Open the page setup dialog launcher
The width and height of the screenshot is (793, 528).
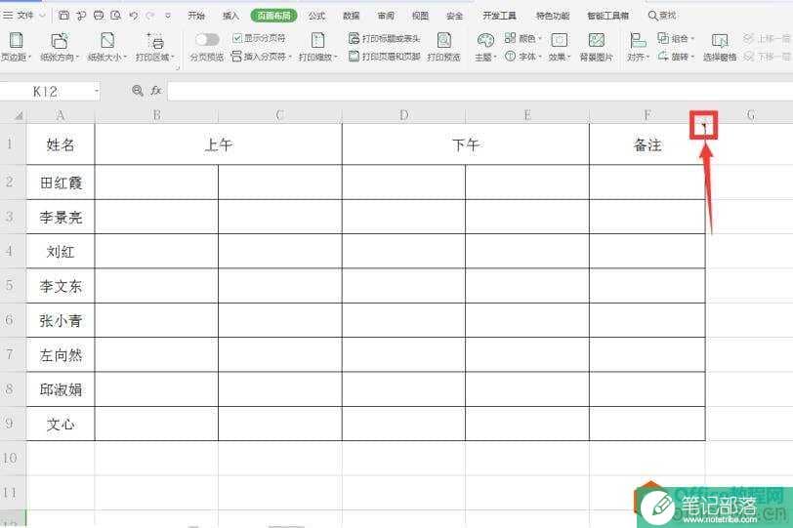178,67
